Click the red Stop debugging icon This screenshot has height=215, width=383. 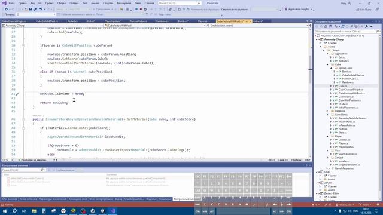(x=141, y=9)
